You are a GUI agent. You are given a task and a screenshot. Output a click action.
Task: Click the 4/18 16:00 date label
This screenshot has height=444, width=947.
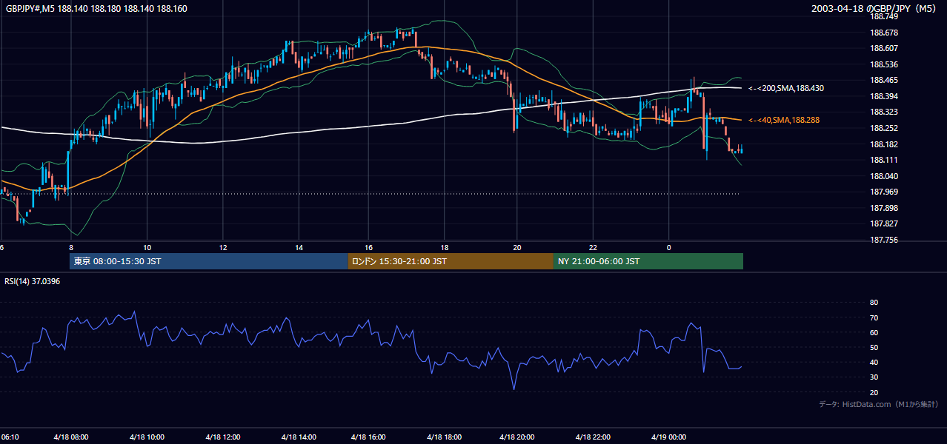370,437
